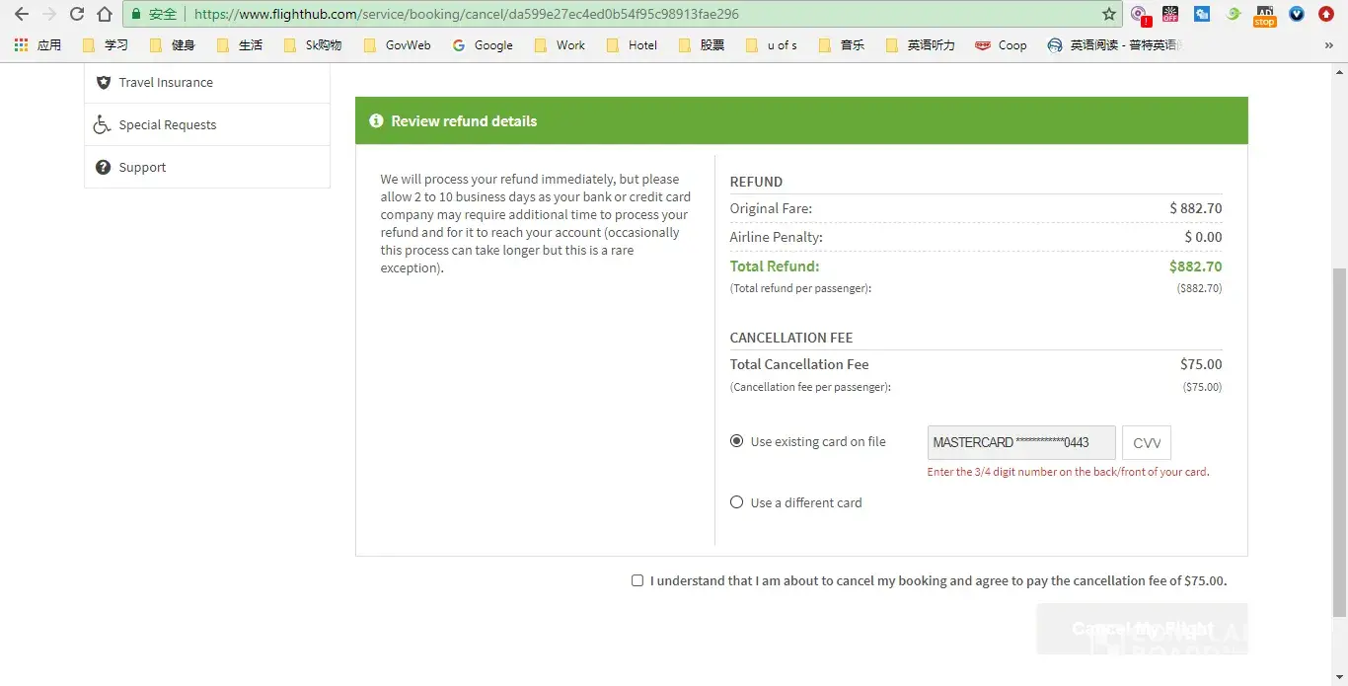Click the Total Refund $882.70 amount
Viewport: 1348px width, 686px height.
[1195, 267]
